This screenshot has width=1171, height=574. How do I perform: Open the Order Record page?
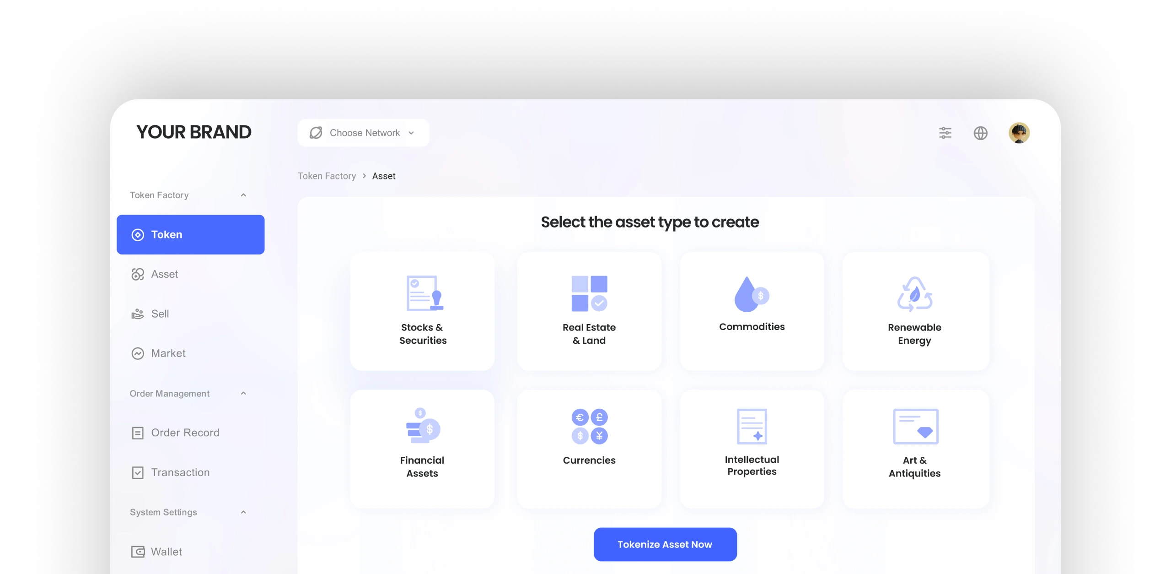[x=185, y=433]
